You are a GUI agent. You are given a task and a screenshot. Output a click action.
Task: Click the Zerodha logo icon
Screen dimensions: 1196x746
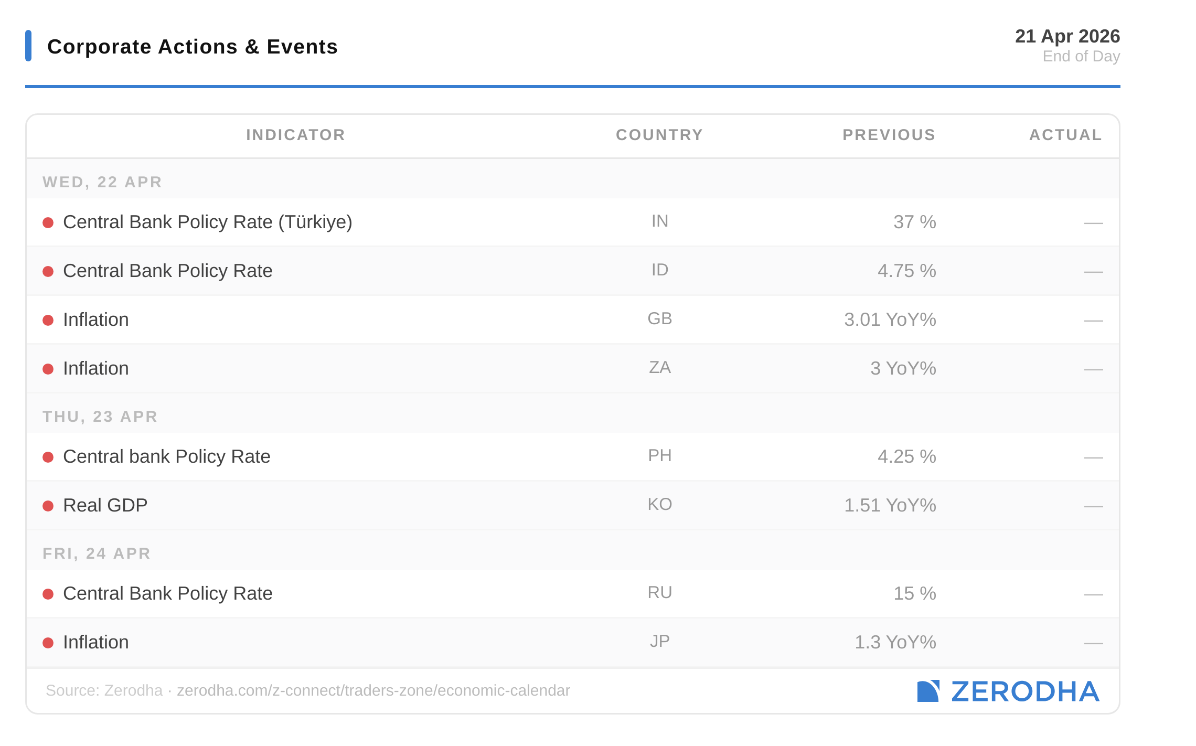pos(927,691)
